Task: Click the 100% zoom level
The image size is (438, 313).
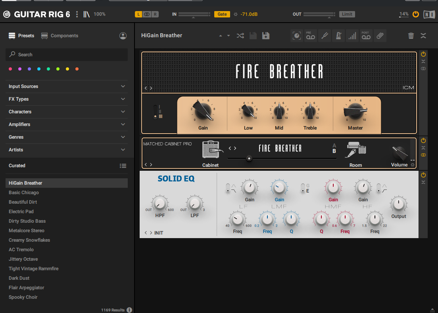Action: pyautogui.click(x=100, y=14)
